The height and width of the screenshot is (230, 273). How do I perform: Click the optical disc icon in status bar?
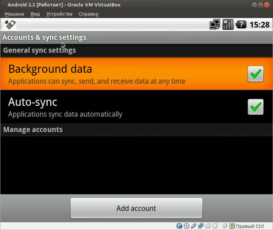pyautogui.click(x=186, y=226)
